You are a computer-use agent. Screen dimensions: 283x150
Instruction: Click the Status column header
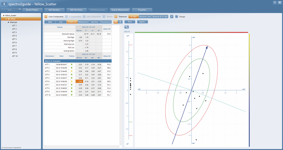coord(72,56)
